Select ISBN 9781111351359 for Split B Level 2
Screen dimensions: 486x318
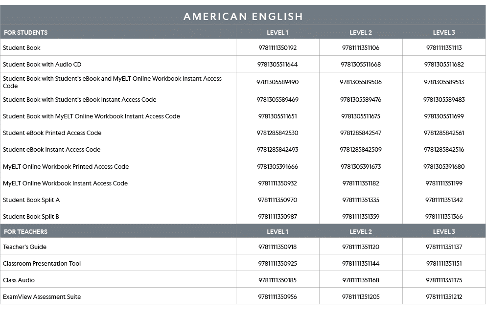point(361,217)
